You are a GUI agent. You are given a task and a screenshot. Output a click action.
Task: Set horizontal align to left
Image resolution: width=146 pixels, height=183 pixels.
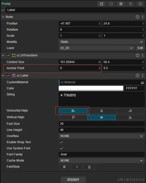[x=73, y=111]
